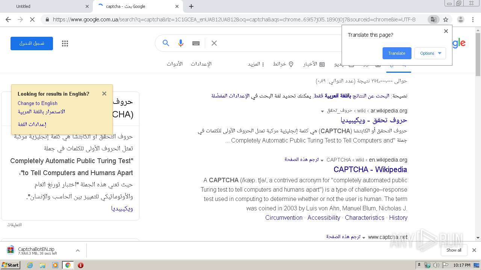Open the media player taskbar icon
The image size is (481, 270).
click(55, 265)
